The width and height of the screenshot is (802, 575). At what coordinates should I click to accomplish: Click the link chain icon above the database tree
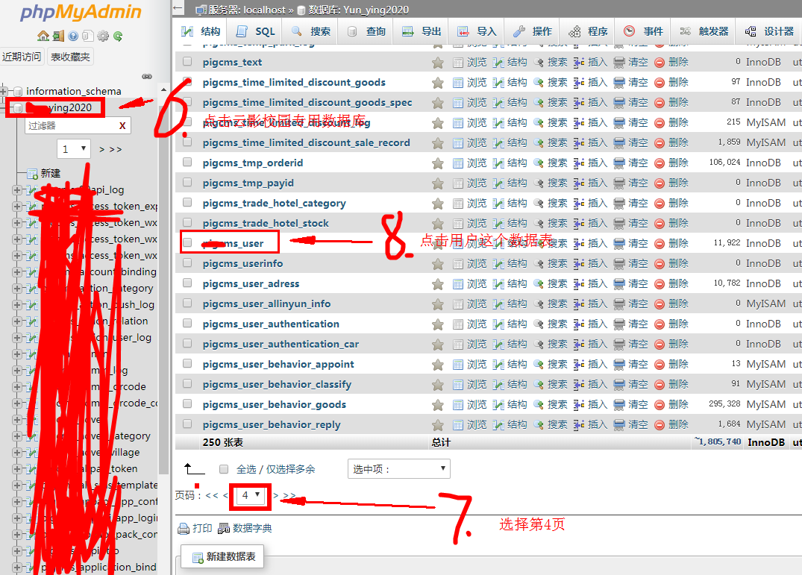pyautogui.click(x=147, y=77)
